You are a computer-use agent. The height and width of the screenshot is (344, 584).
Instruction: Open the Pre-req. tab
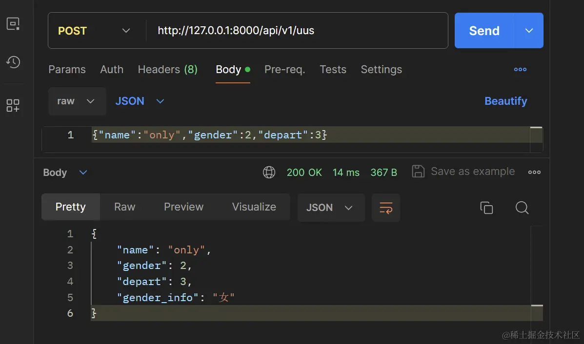pyautogui.click(x=285, y=70)
